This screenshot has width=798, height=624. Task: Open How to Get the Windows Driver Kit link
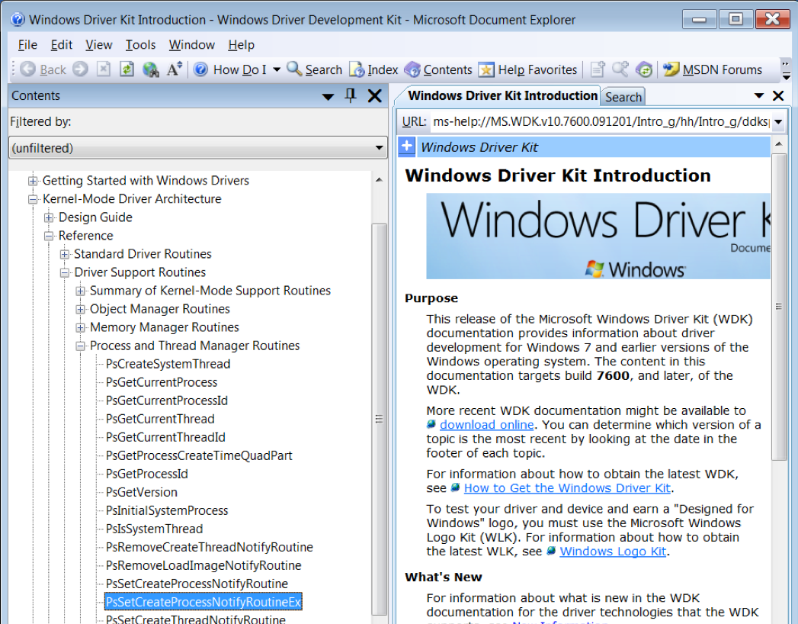point(567,488)
